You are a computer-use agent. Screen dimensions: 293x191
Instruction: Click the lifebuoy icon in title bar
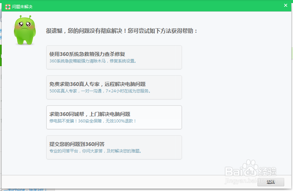[x=7, y=7]
